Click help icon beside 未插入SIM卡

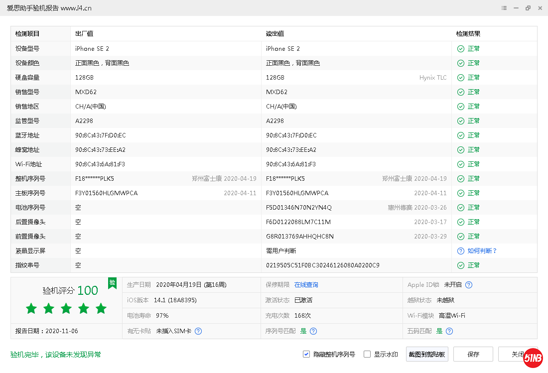(x=198, y=331)
